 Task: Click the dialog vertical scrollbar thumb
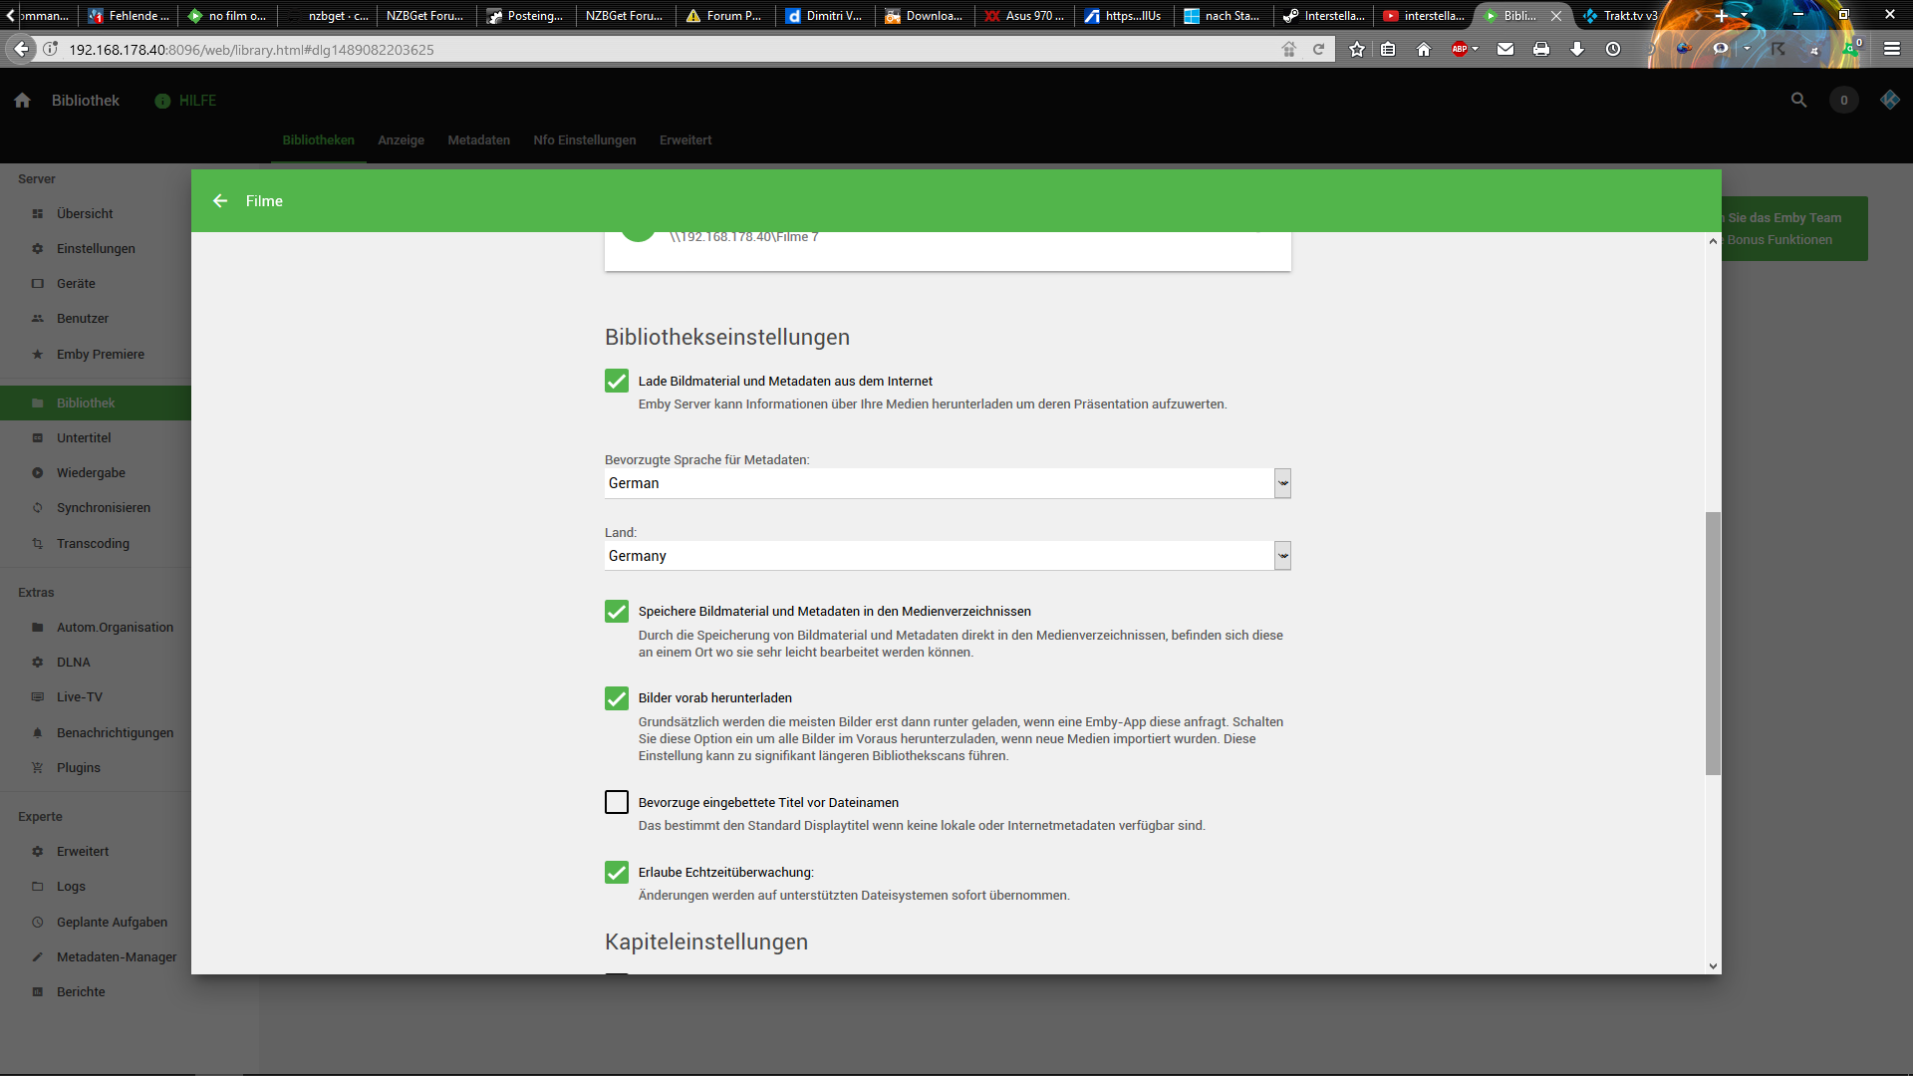(1713, 644)
